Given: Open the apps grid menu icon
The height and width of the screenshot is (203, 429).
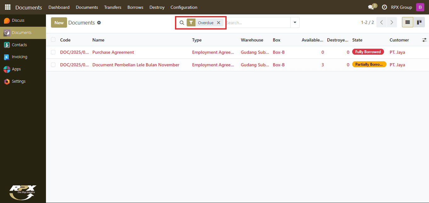Looking at the screenshot, I should [x=8, y=7].
